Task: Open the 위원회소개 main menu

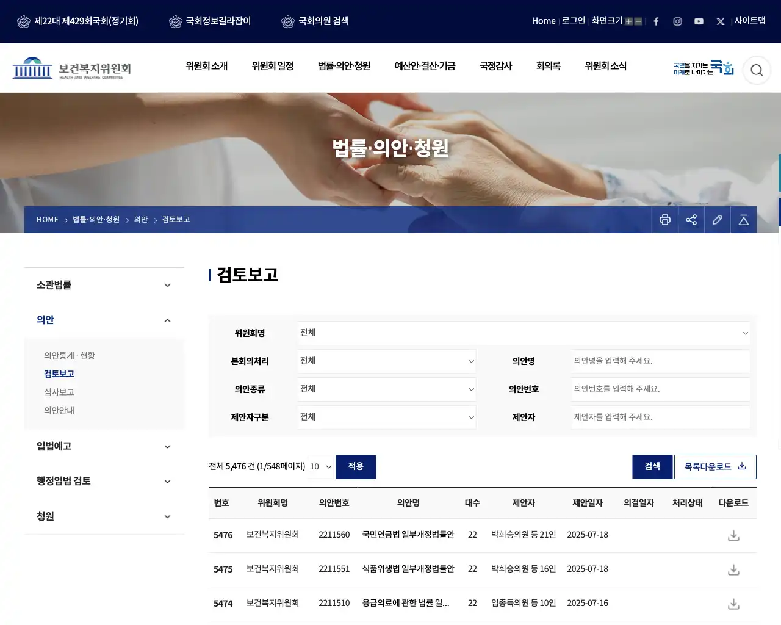Action: click(x=207, y=66)
